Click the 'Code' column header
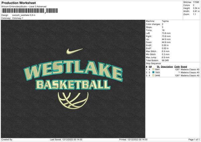201x142 pixels. coord(177,67)
